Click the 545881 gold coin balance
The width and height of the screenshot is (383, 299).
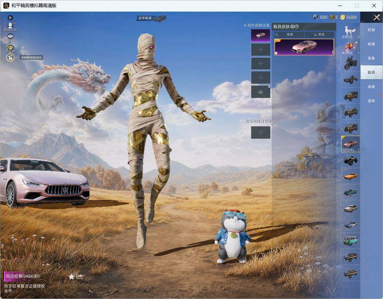[x=349, y=17]
